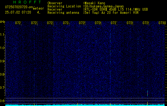The width and height of the screenshot is (167, 106).
Task: Select the file name UT2507020720.pn
Action: pyautogui.click(x=19, y=7)
